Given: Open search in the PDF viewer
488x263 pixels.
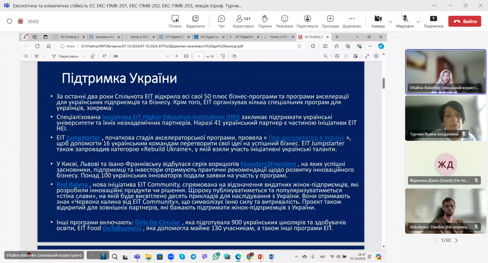Looking at the screenshot, I should [325, 56].
